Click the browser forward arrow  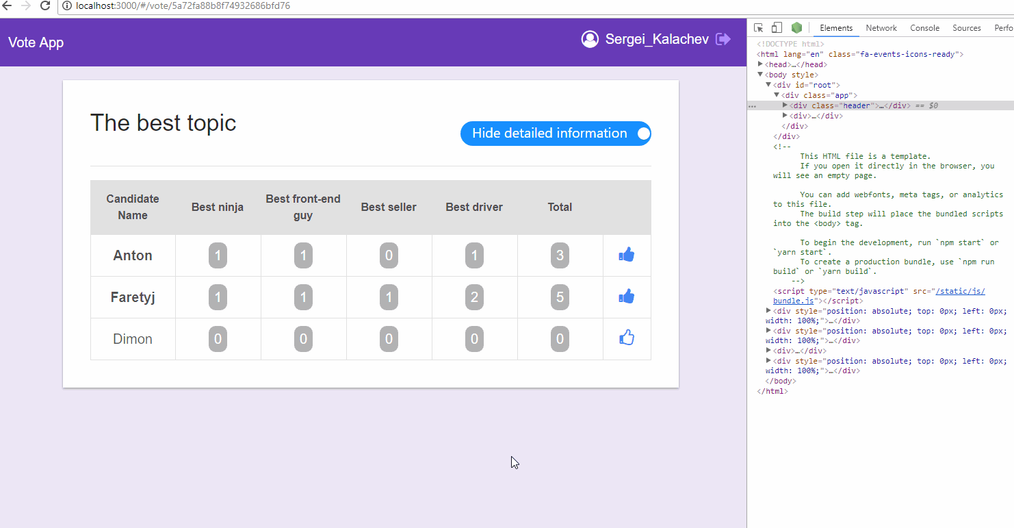click(x=26, y=6)
